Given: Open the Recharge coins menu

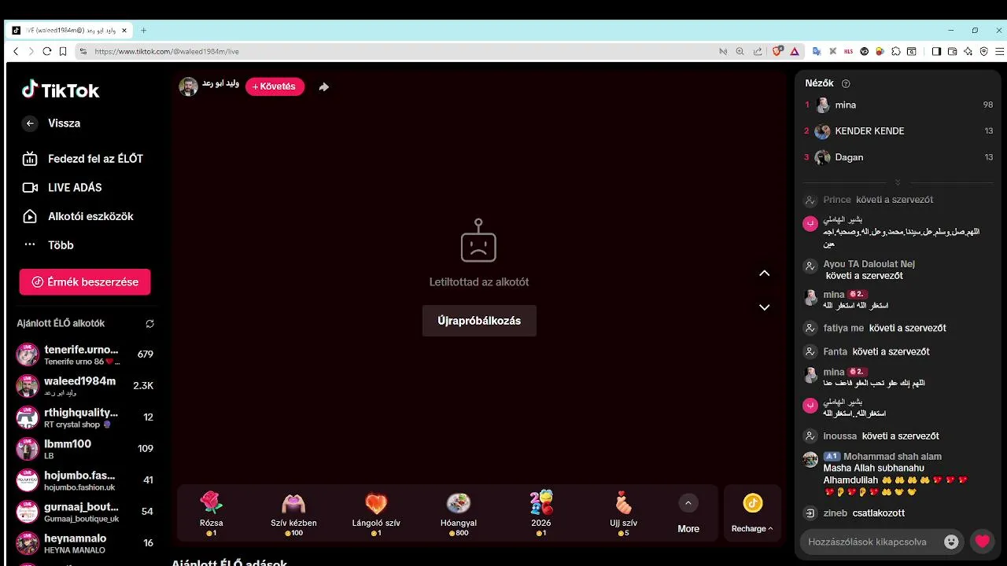Looking at the screenshot, I should coord(752,513).
